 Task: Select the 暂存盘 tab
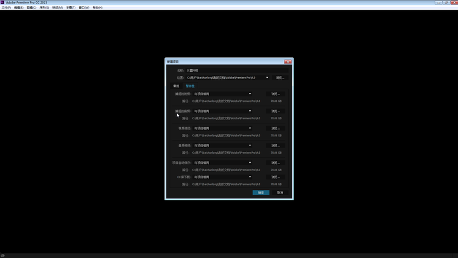point(190,86)
